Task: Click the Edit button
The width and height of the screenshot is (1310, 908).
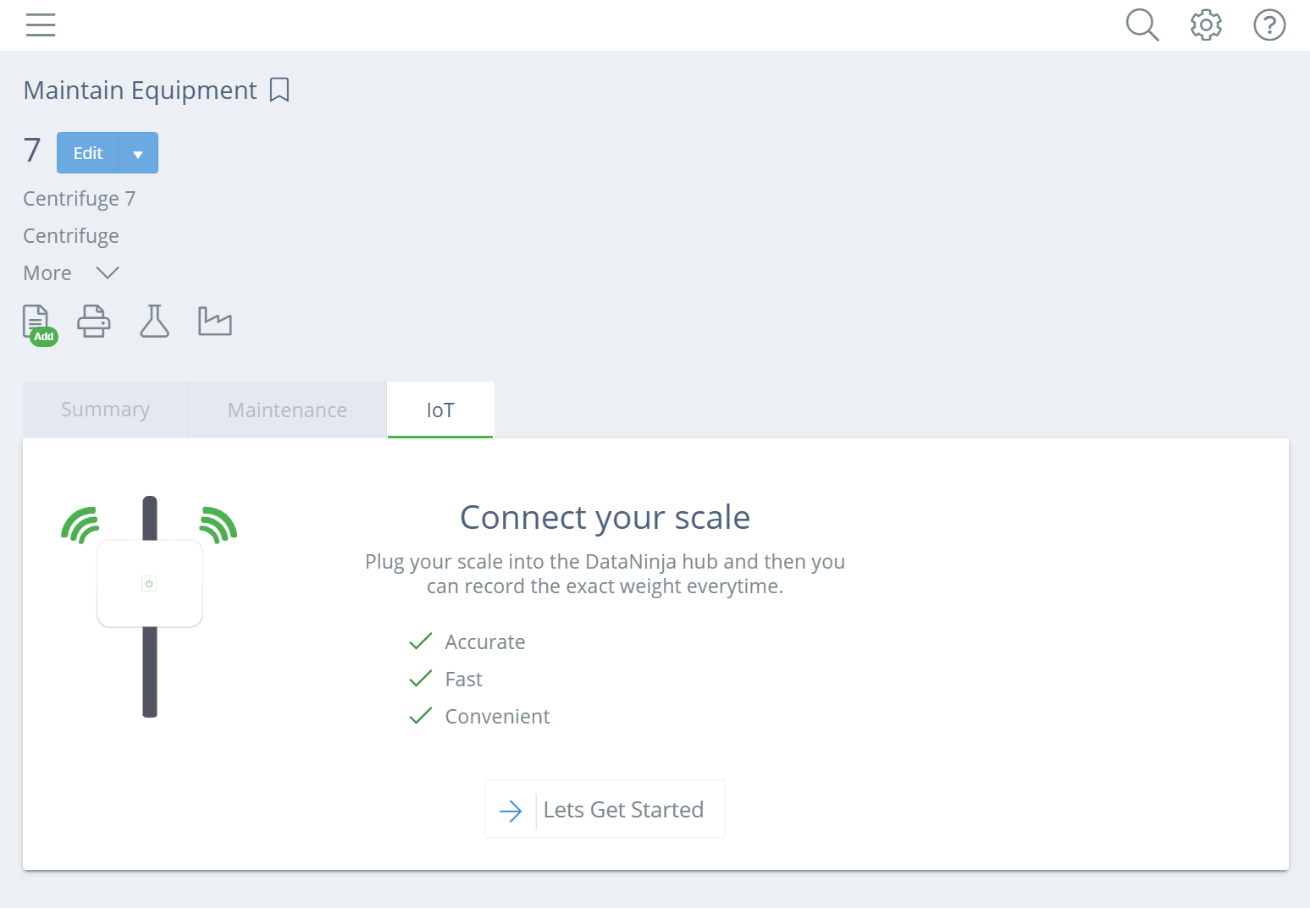Action: 88,153
